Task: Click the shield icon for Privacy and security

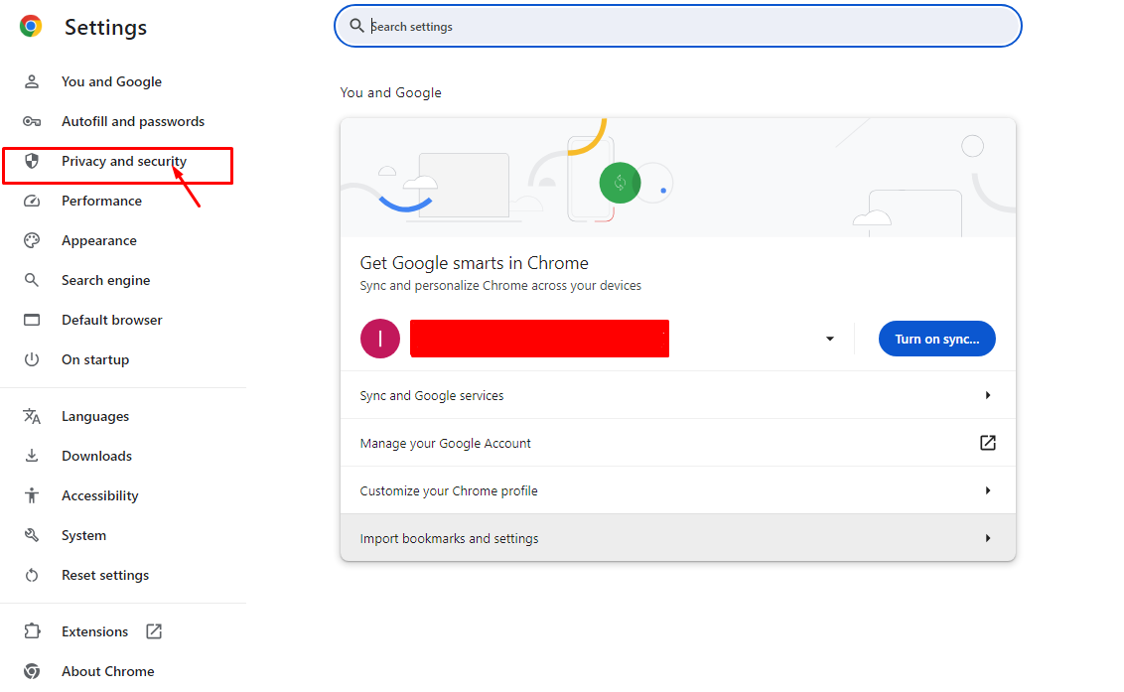Action: [x=32, y=161]
